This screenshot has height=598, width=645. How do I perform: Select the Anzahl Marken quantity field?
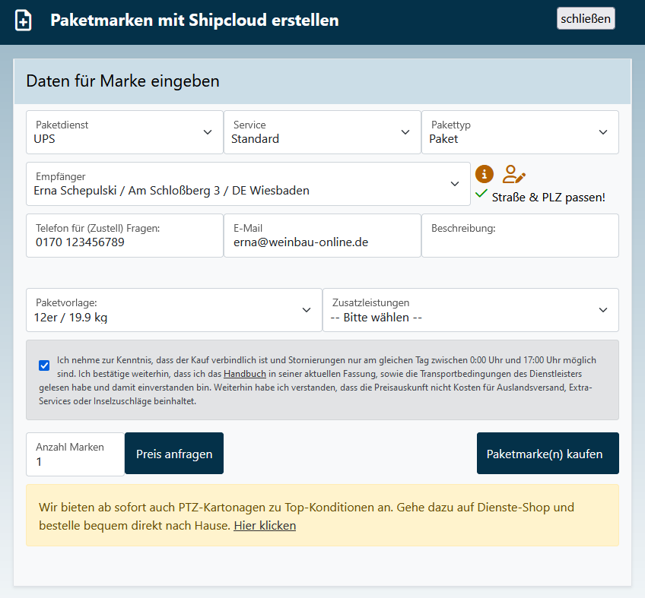tap(75, 460)
